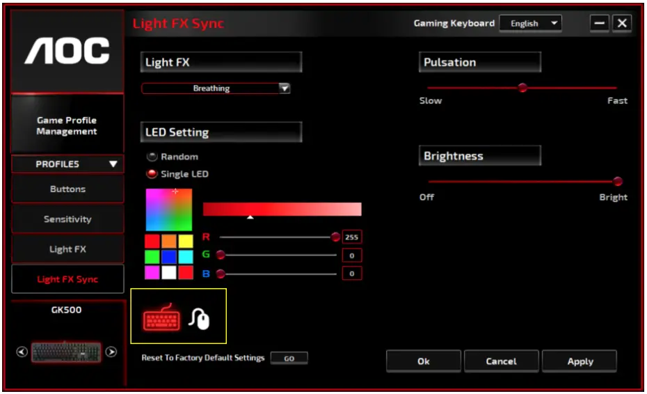The height and width of the screenshot is (394, 647).
Task: Open the Buttons tab
Action: [x=67, y=189]
